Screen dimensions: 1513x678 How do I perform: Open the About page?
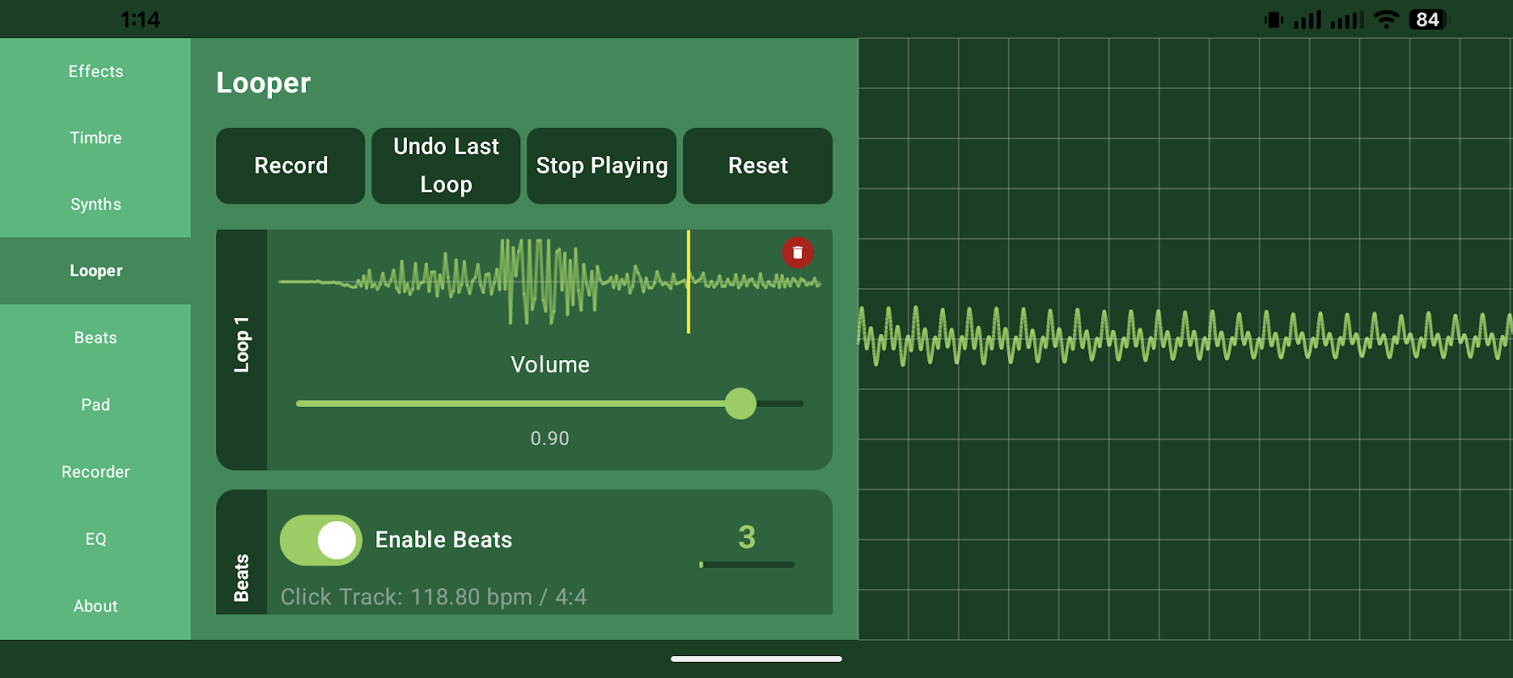pos(96,606)
